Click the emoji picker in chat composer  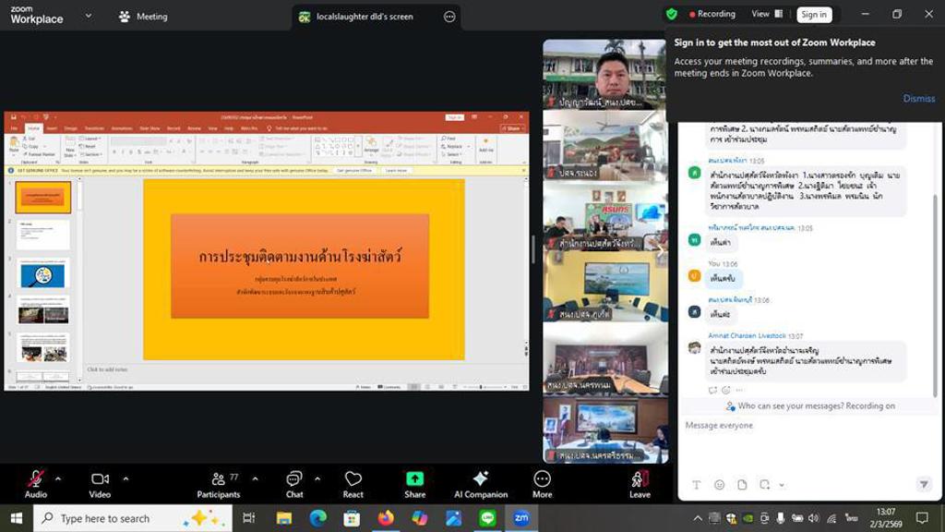tap(719, 485)
